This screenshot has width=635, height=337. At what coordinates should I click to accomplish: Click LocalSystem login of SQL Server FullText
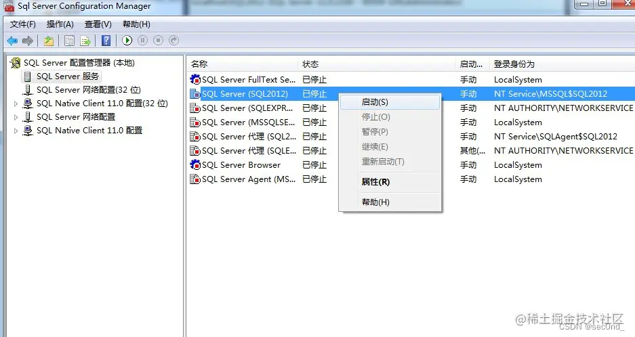coord(518,79)
